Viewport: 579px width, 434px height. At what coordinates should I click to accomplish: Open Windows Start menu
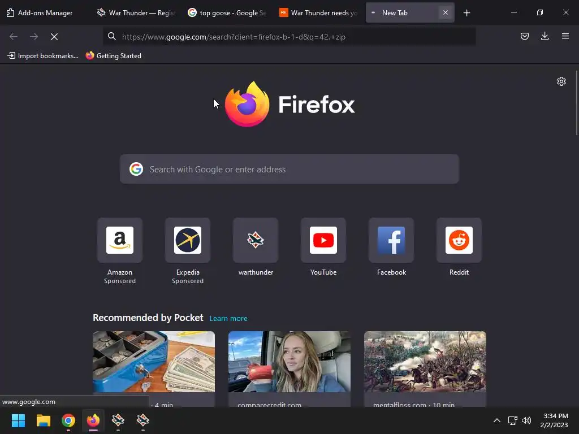coord(19,420)
